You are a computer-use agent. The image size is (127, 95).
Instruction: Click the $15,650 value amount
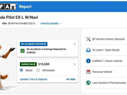click(44, 64)
